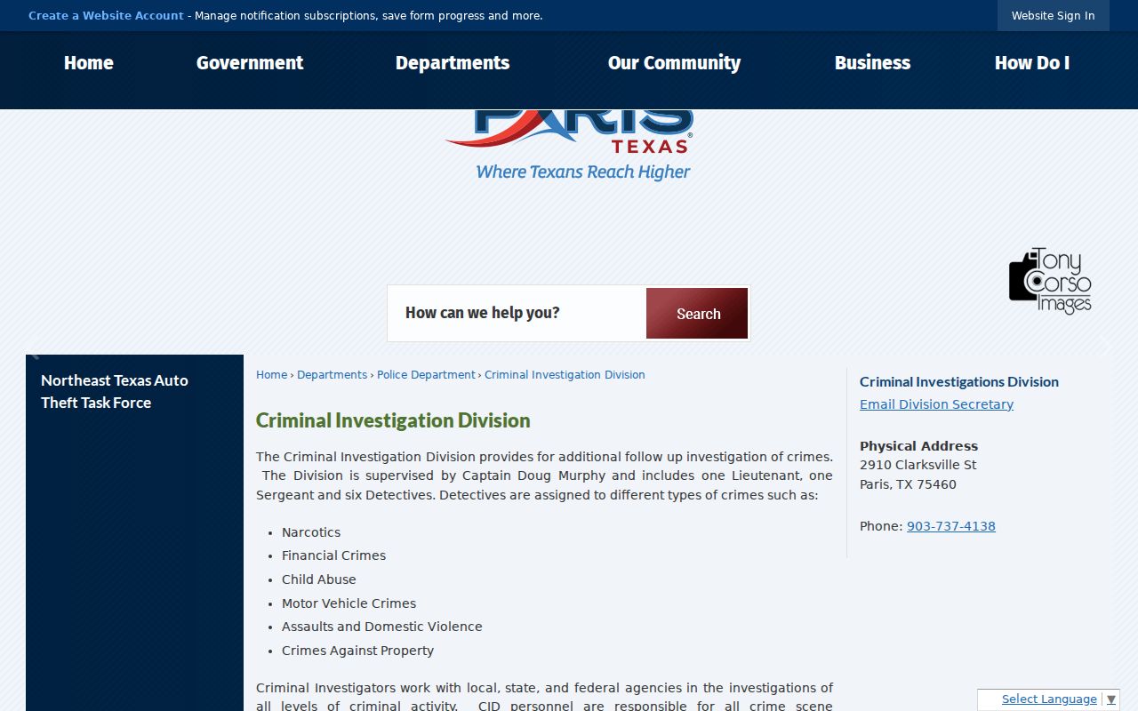Go to Police Department breadcrumb link

tap(426, 375)
